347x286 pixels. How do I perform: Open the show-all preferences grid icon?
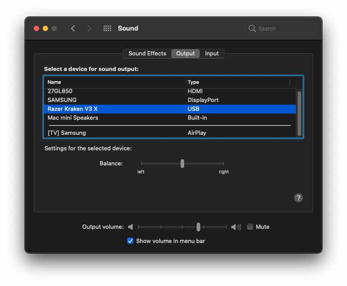coord(107,28)
